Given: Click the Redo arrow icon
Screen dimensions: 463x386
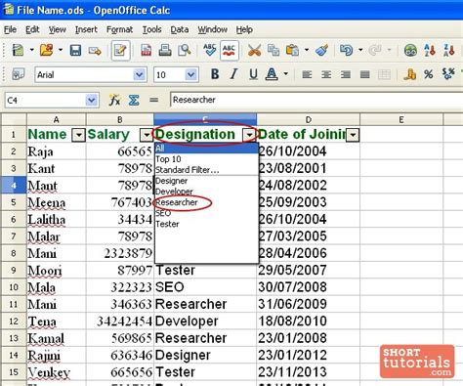Looking at the screenshot, I should tap(375, 51).
